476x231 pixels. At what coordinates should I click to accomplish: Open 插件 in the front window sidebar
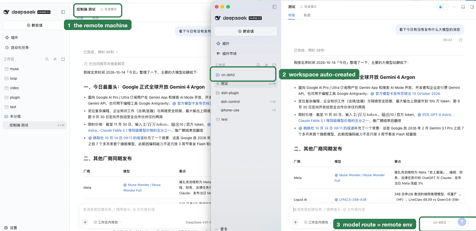point(223,43)
